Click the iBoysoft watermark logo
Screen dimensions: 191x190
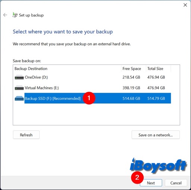158,166
